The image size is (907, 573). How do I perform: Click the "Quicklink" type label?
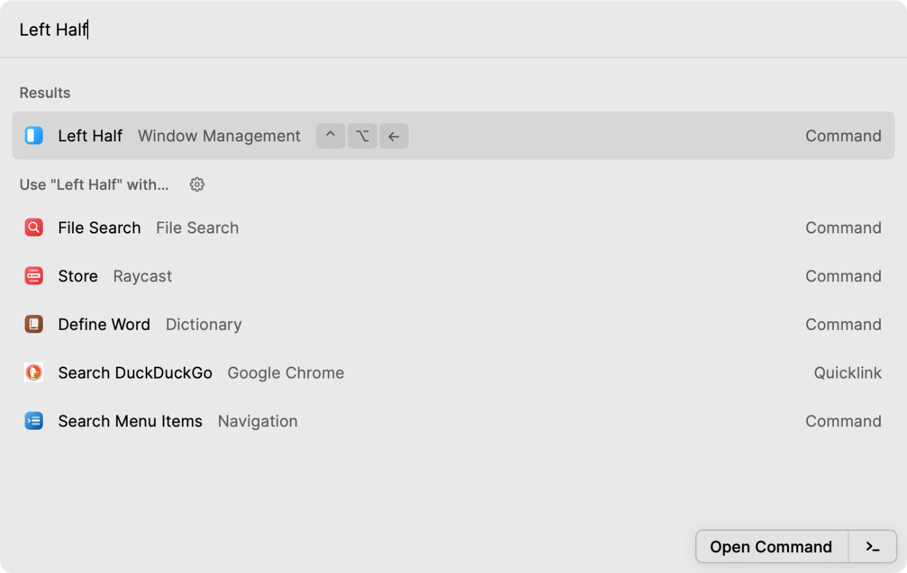click(x=847, y=373)
